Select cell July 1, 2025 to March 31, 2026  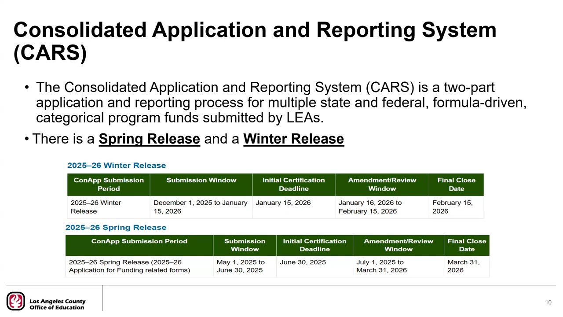coord(398,266)
